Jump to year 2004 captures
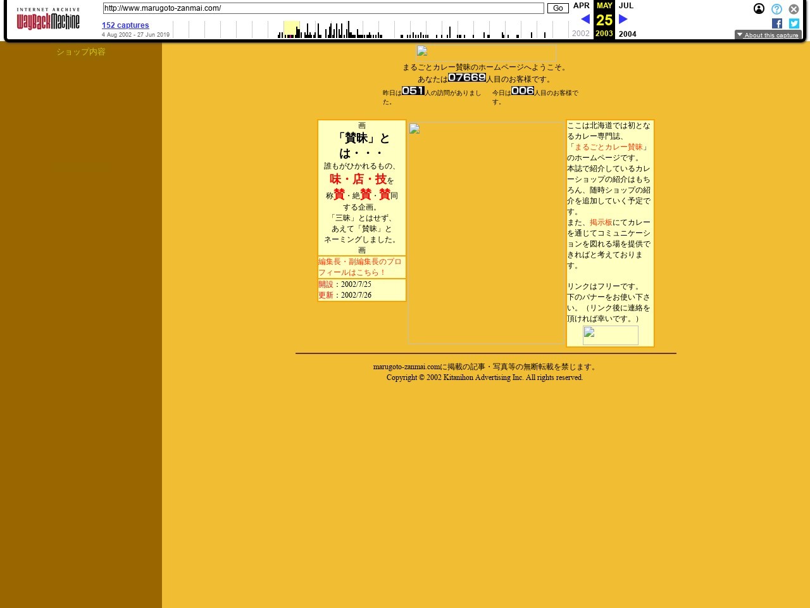The height and width of the screenshot is (608, 810). [627, 34]
